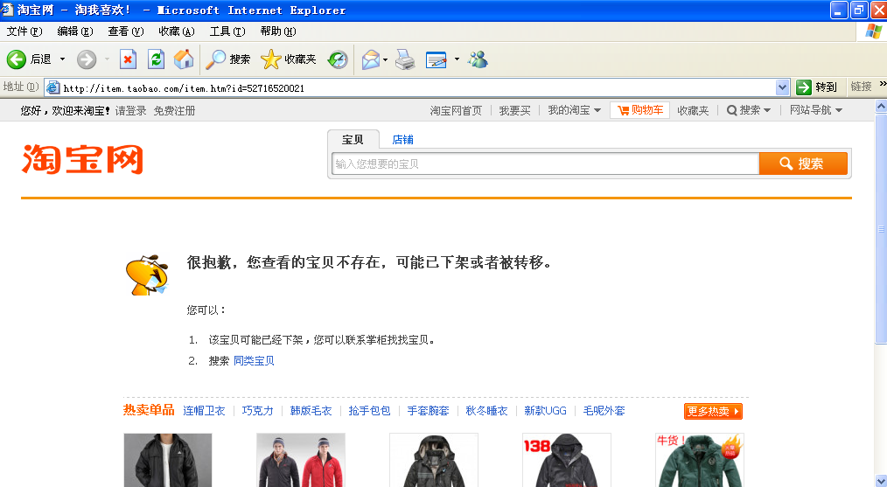The image size is (887, 487).
Task: Expand the toolbar chevron next to 链接
Action: pyautogui.click(x=883, y=84)
